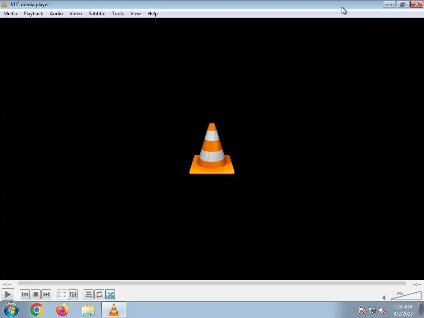This screenshot has height=318, width=424.
Task: Toggle random shuffle playback
Action: coord(110,294)
